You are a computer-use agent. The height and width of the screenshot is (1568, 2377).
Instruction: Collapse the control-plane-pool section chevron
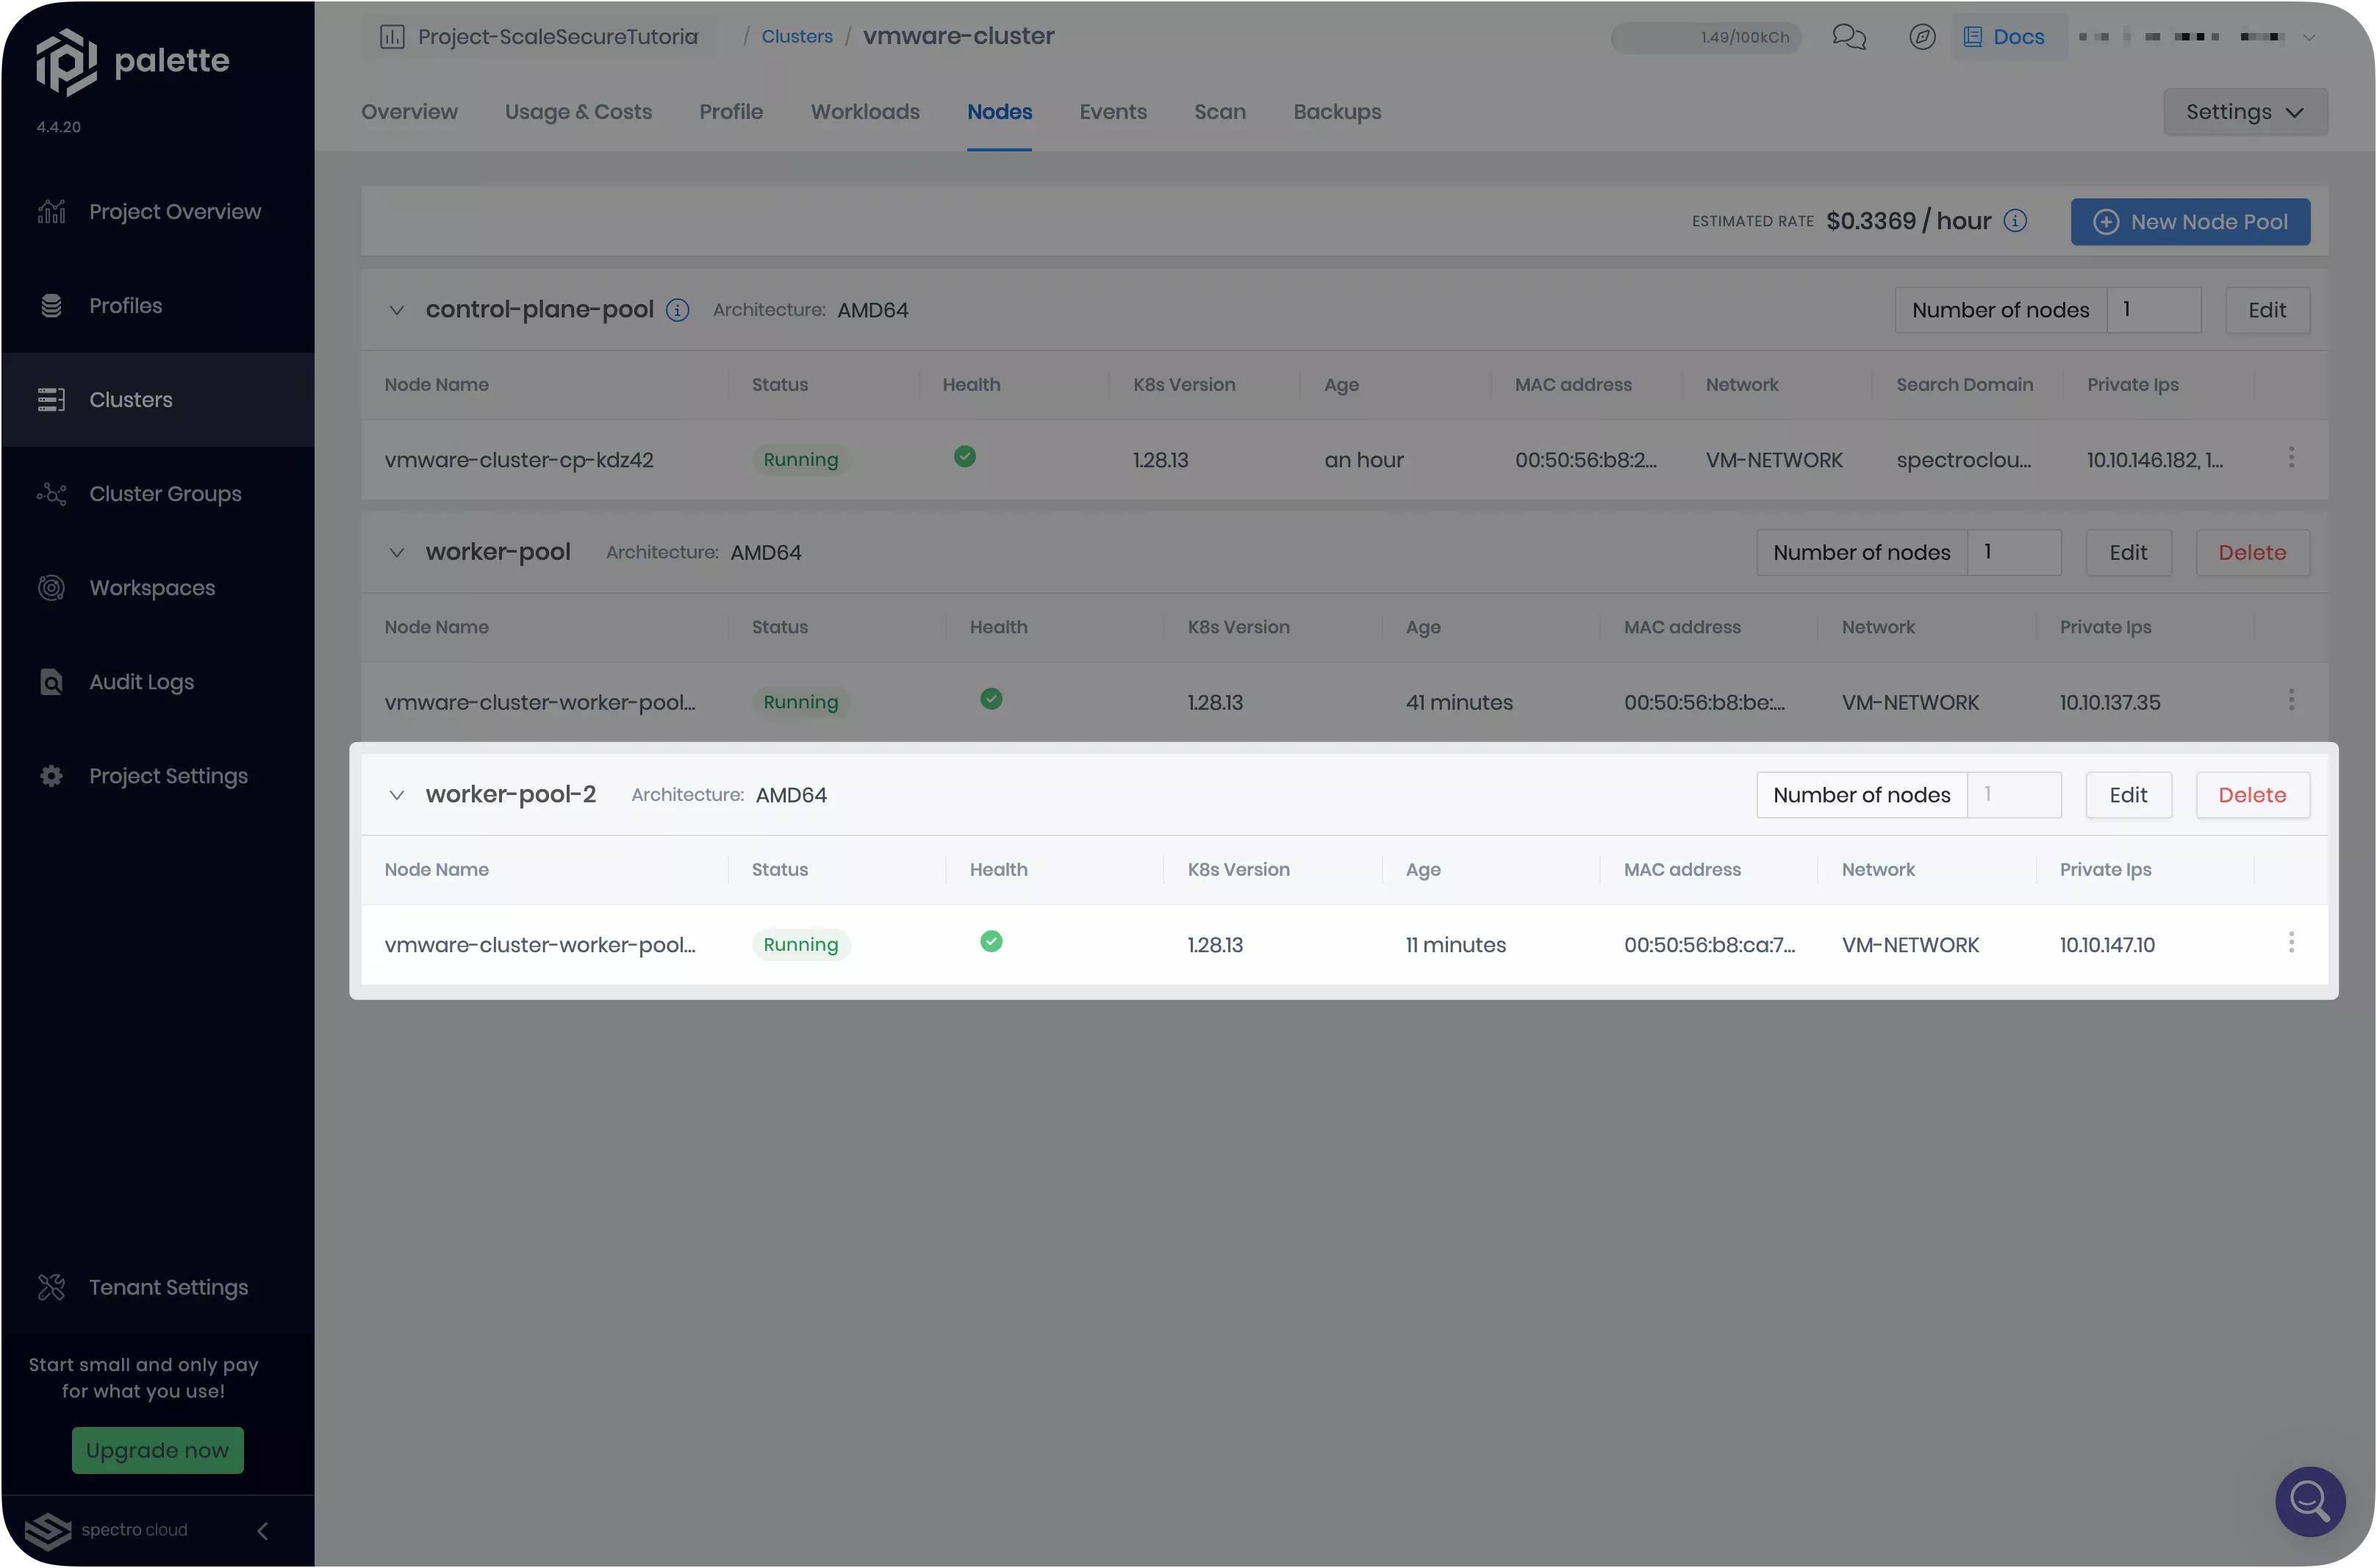point(394,312)
